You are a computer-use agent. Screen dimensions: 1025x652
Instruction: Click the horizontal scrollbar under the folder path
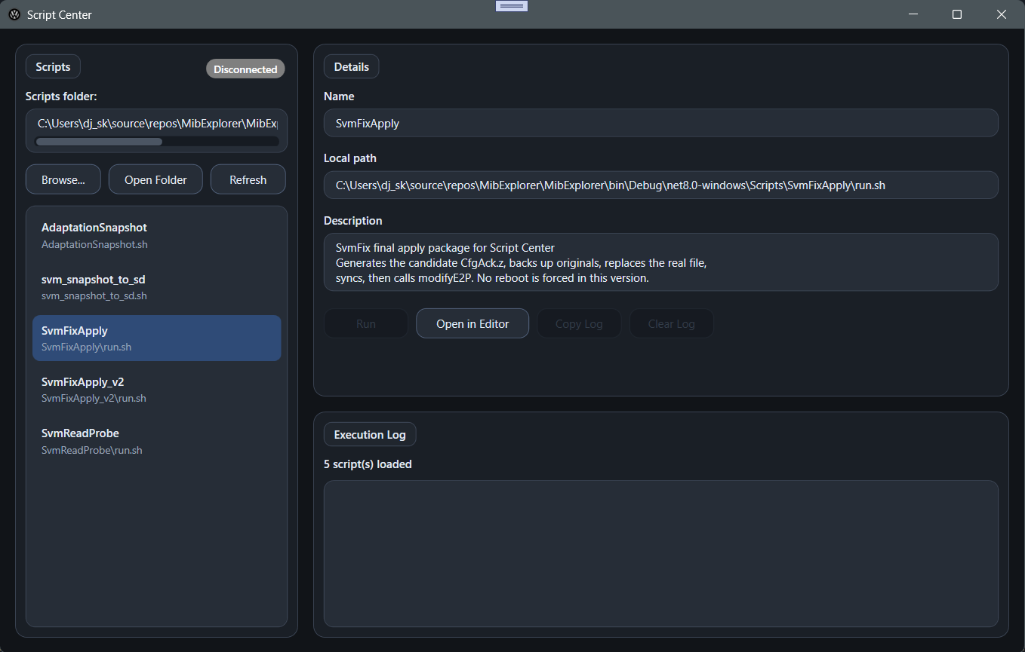tap(98, 142)
